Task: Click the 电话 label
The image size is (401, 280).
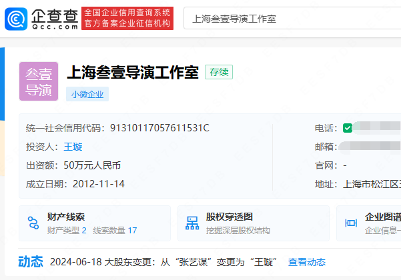Action: coord(326,128)
